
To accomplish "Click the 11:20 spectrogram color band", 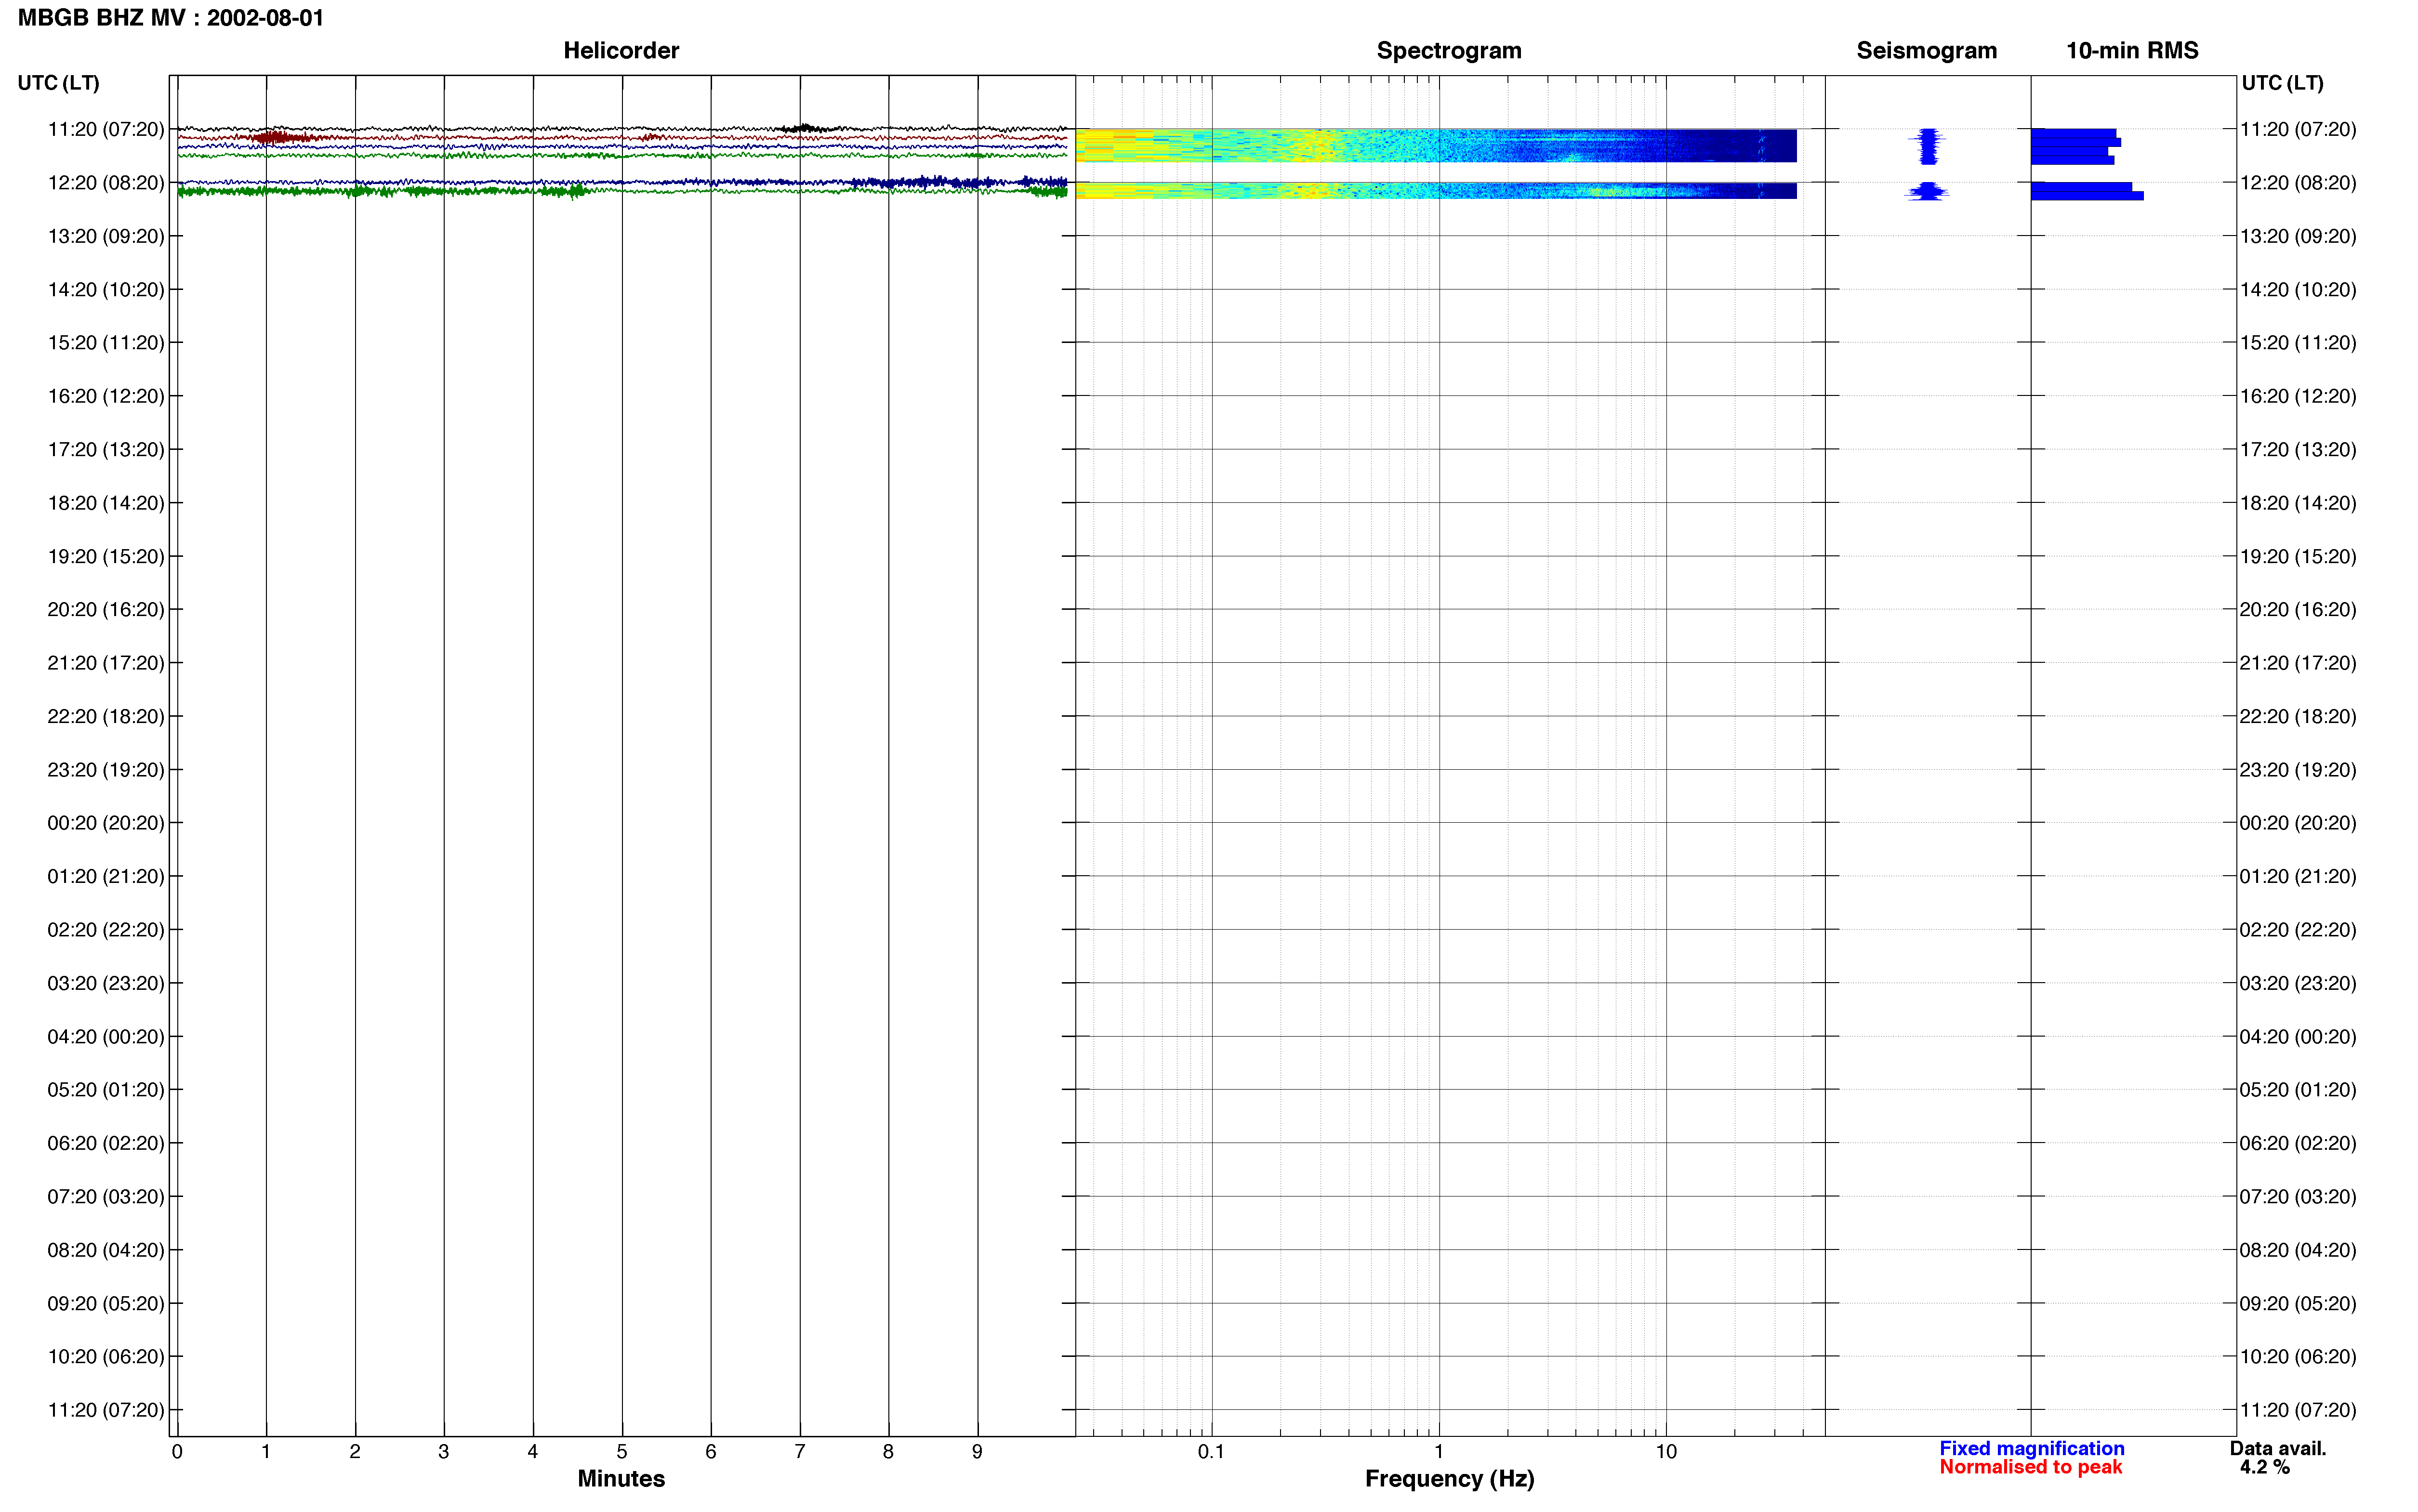I will coord(1436,145).
